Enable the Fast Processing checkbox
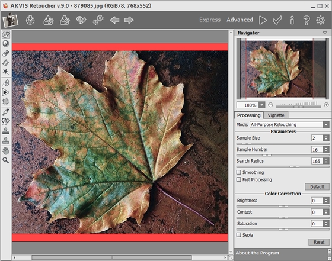This screenshot has width=332, height=261. [238, 179]
